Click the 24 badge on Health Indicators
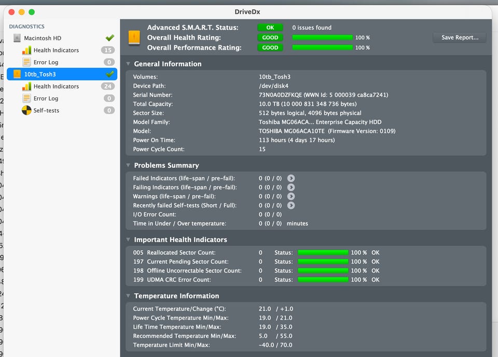The width and height of the screenshot is (498, 357). pyautogui.click(x=108, y=87)
